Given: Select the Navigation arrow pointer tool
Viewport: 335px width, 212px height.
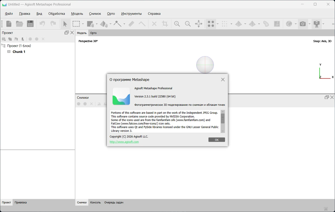Looking at the screenshot, I should click(x=65, y=24).
